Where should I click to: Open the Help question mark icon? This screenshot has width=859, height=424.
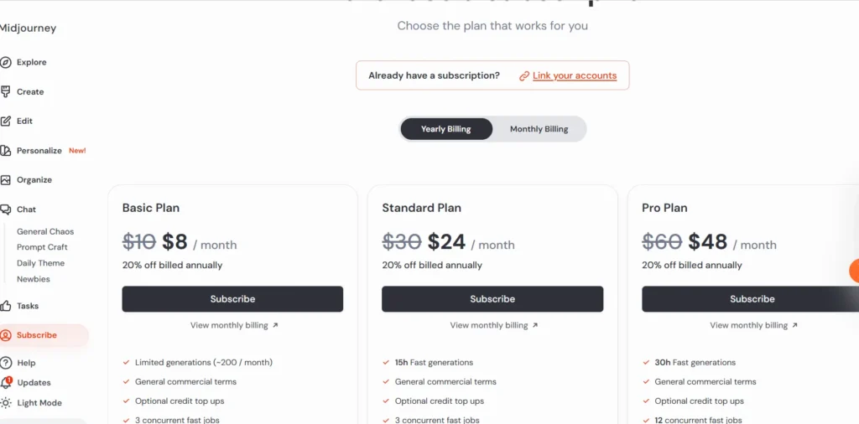tap(6, 363)
